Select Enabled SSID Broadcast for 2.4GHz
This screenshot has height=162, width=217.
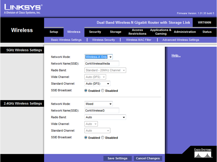click(x=86, y=138)
